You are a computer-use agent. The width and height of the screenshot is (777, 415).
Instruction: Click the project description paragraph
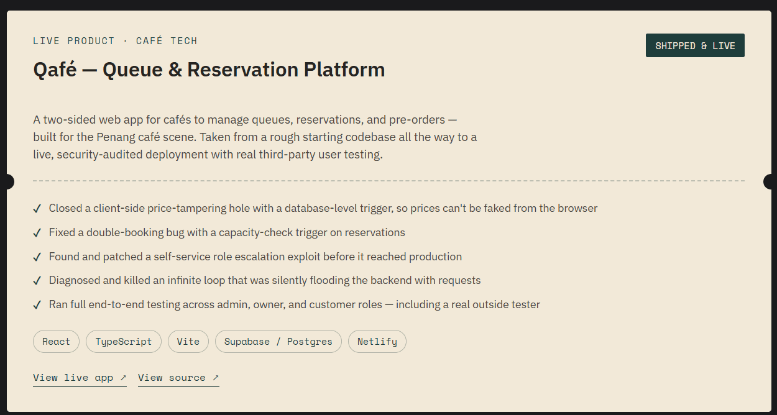[x=255, y=137]
